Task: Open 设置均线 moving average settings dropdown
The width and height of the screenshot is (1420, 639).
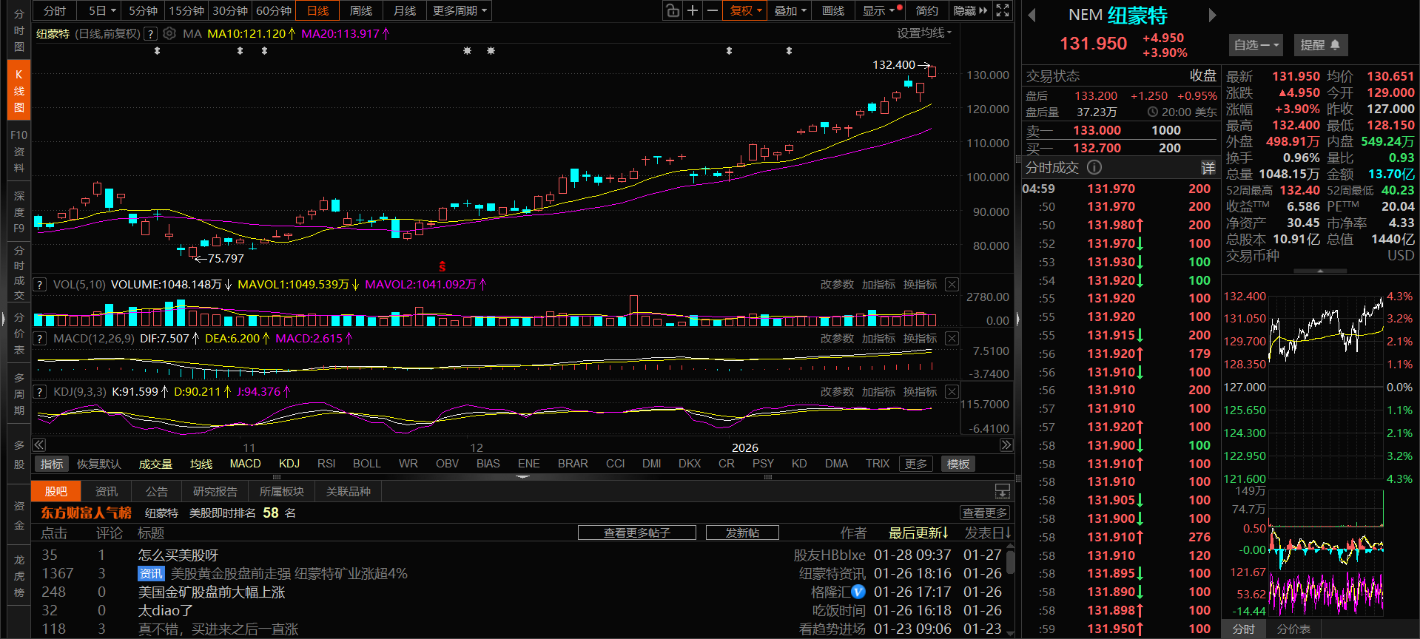Action: point(924,33)
